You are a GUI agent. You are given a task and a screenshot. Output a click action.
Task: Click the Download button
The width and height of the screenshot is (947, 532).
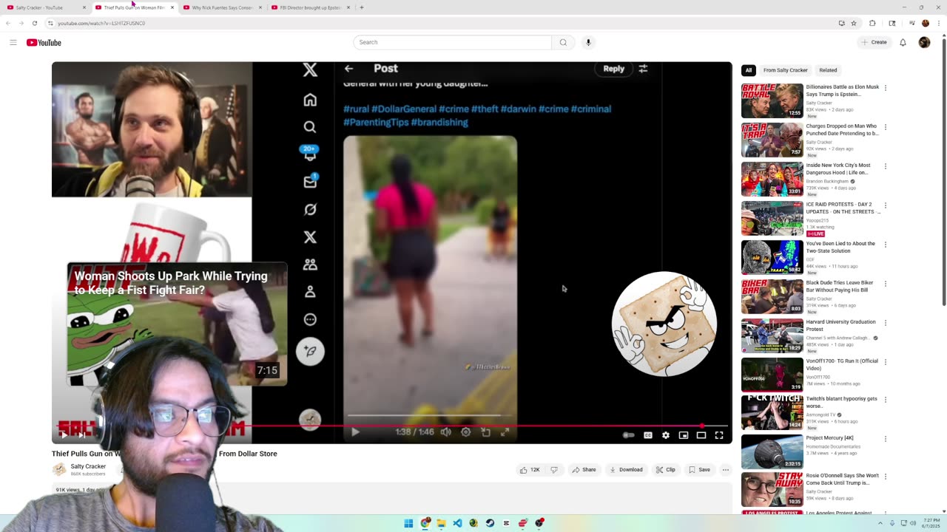[626, 469]
